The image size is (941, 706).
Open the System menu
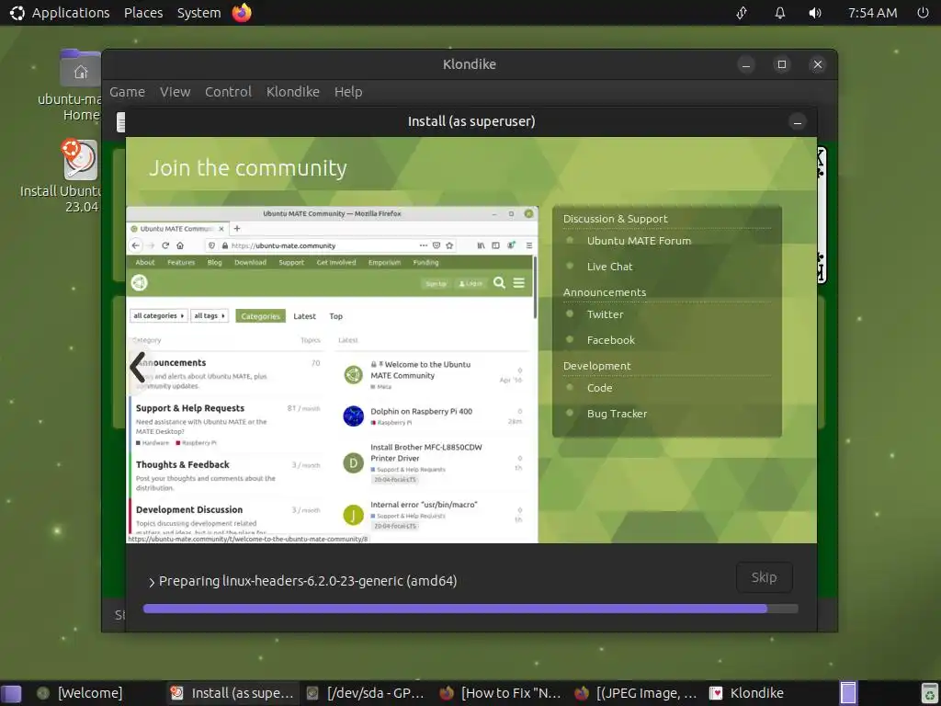[x=198, y=13]
